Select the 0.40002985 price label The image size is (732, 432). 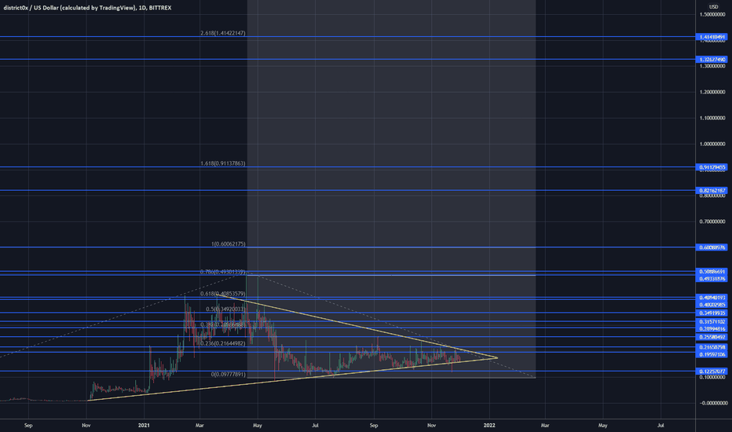[712, 305]
